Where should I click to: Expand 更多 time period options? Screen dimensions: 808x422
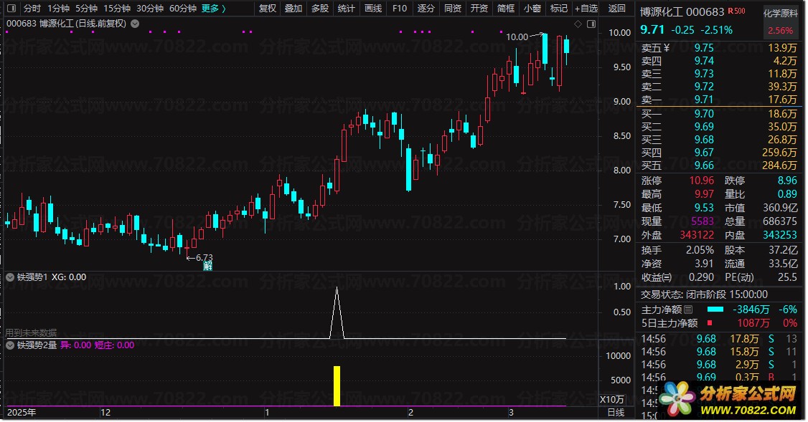pyautogui.click(x=213, y=8)
